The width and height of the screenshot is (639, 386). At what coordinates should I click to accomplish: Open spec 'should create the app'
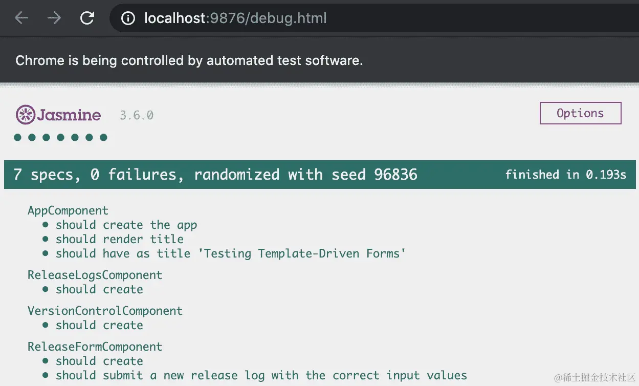pyautogui.click(x=126, y=225)
